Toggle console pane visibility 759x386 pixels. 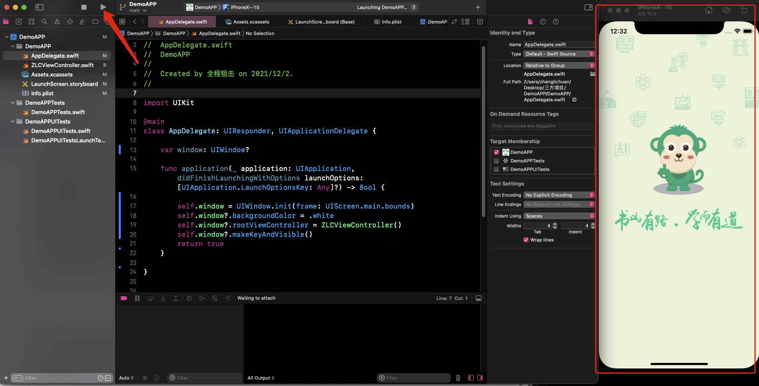tap(480, 378)
